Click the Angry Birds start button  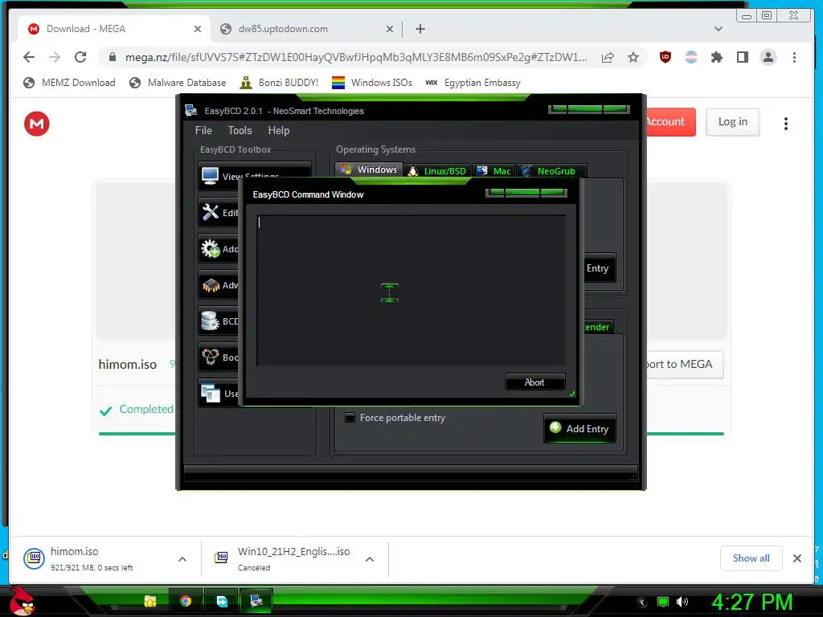(x=21, y=601)
